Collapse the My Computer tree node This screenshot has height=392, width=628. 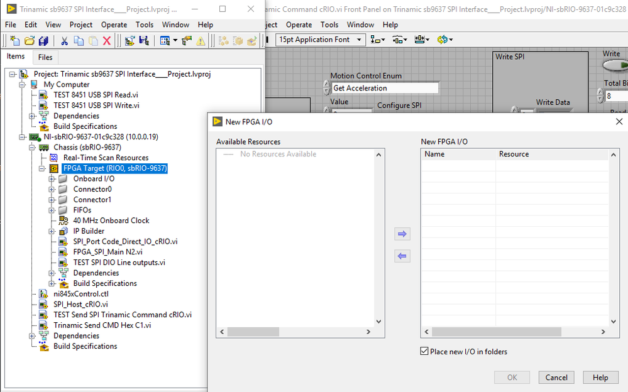pos(22,84)
